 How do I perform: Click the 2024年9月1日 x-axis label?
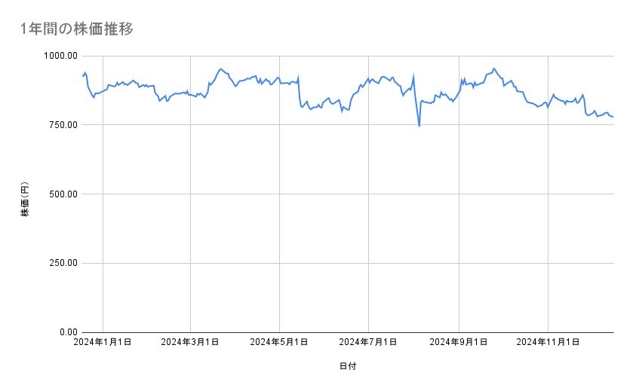(459, 342)
